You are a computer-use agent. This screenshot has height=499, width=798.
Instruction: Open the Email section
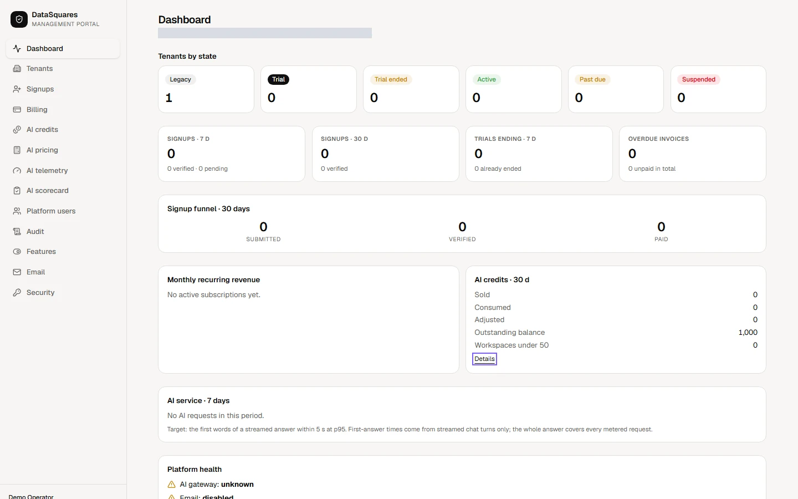pos(63,272)
